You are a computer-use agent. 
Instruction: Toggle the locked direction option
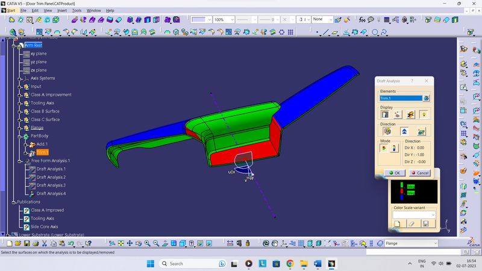tap(387, 131)
